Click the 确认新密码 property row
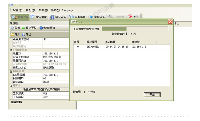 pos(41,46)
